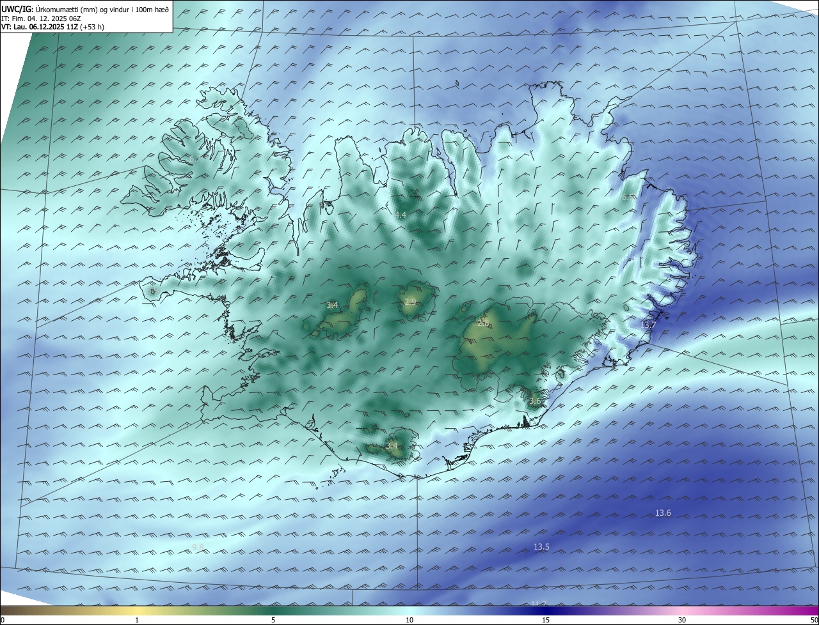Click the '10' tick label on the color scale
819x625 pixels.
pos(409,620)
